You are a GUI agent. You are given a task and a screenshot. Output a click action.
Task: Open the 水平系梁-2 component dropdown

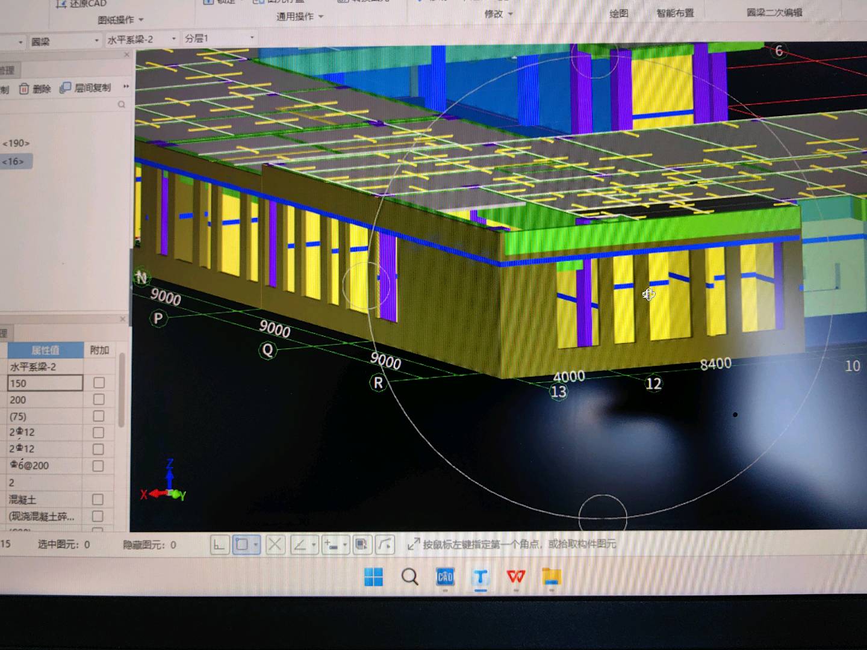pyautogui.click(x=141, y=40)
